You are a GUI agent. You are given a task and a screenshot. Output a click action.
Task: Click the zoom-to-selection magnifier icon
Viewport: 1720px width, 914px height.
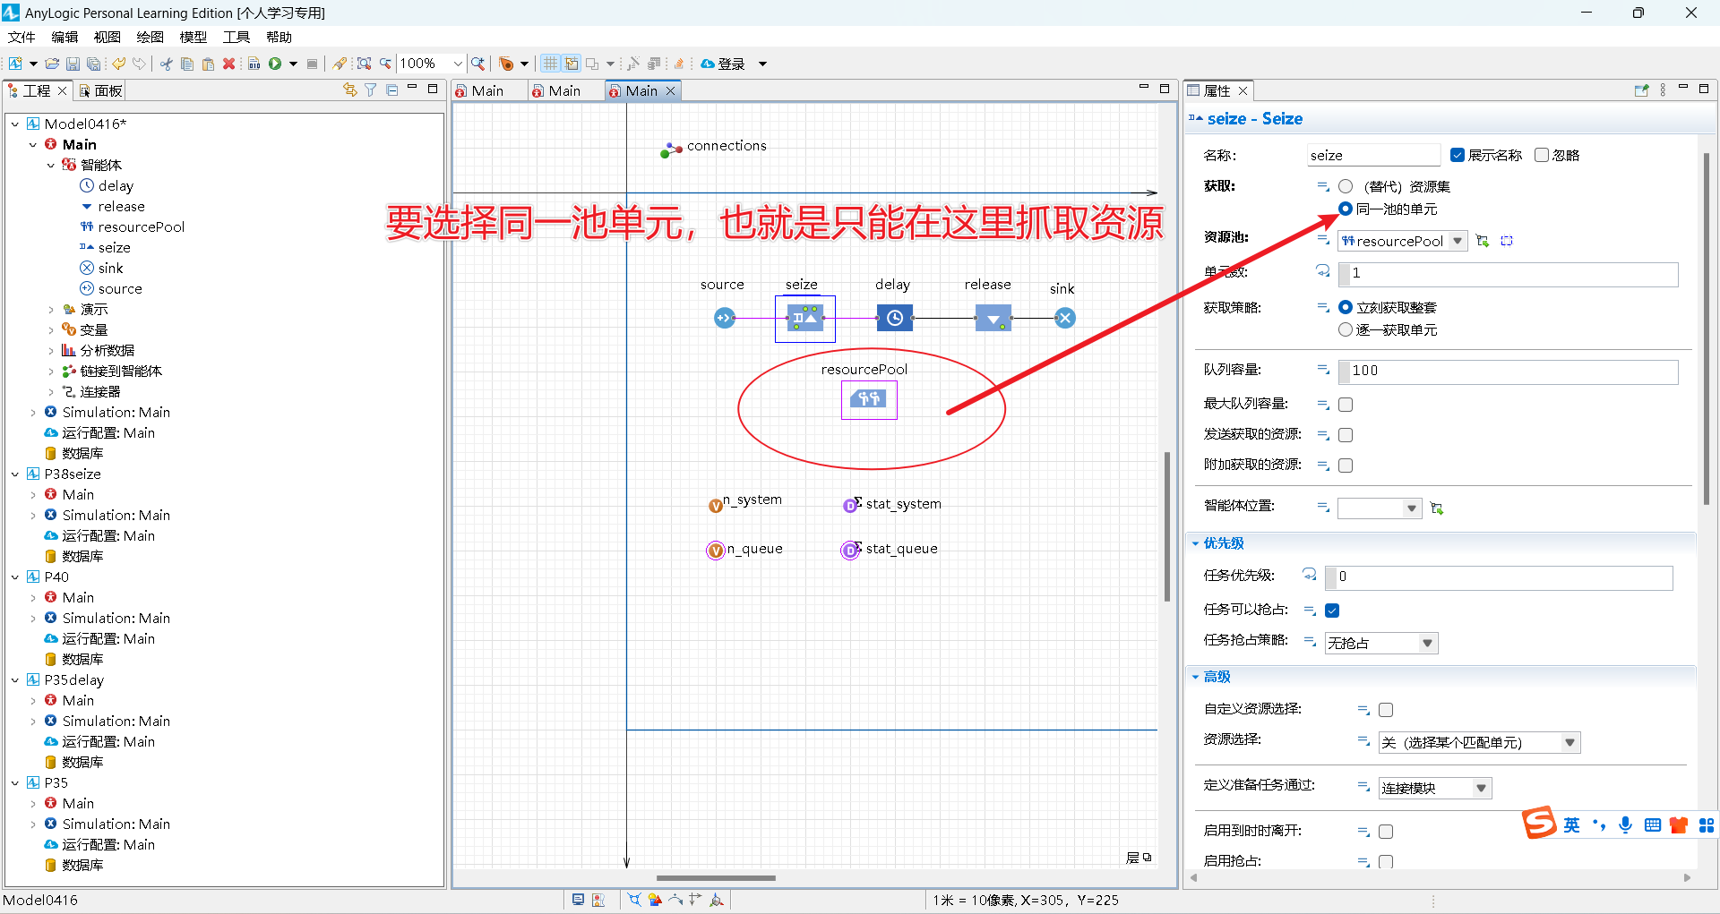(364, 63)
